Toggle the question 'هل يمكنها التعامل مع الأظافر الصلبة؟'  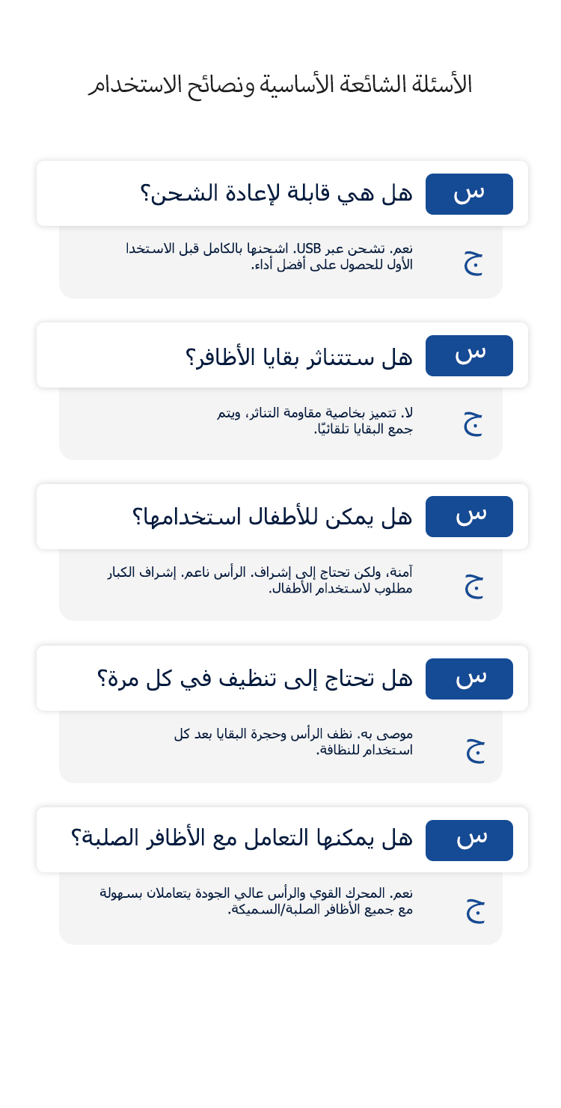click(x=242, y=838)
